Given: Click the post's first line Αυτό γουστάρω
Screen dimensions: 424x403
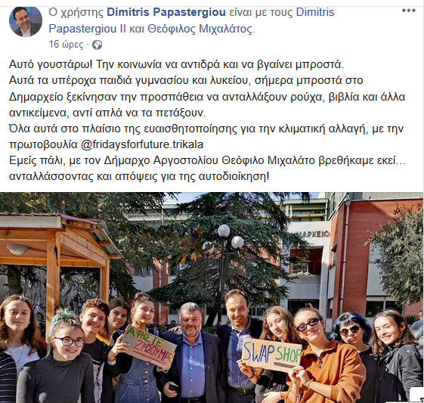Looking at the screenshot, I should pos(176,65).
